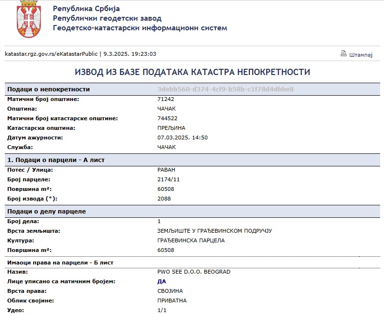Click the value ЗЕМЉИШТЕ У ГРАЂЕВИНСКОМ ПОДРУЧЈУ
The height and width of the screenshot is (314, 384).
[x=214, y=231]
